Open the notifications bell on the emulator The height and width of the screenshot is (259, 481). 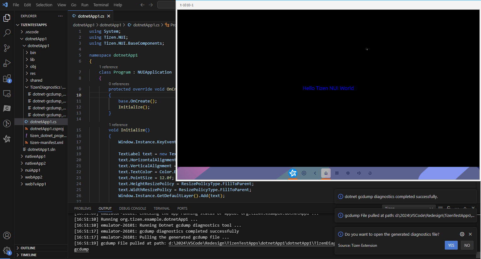pos(370,173)
